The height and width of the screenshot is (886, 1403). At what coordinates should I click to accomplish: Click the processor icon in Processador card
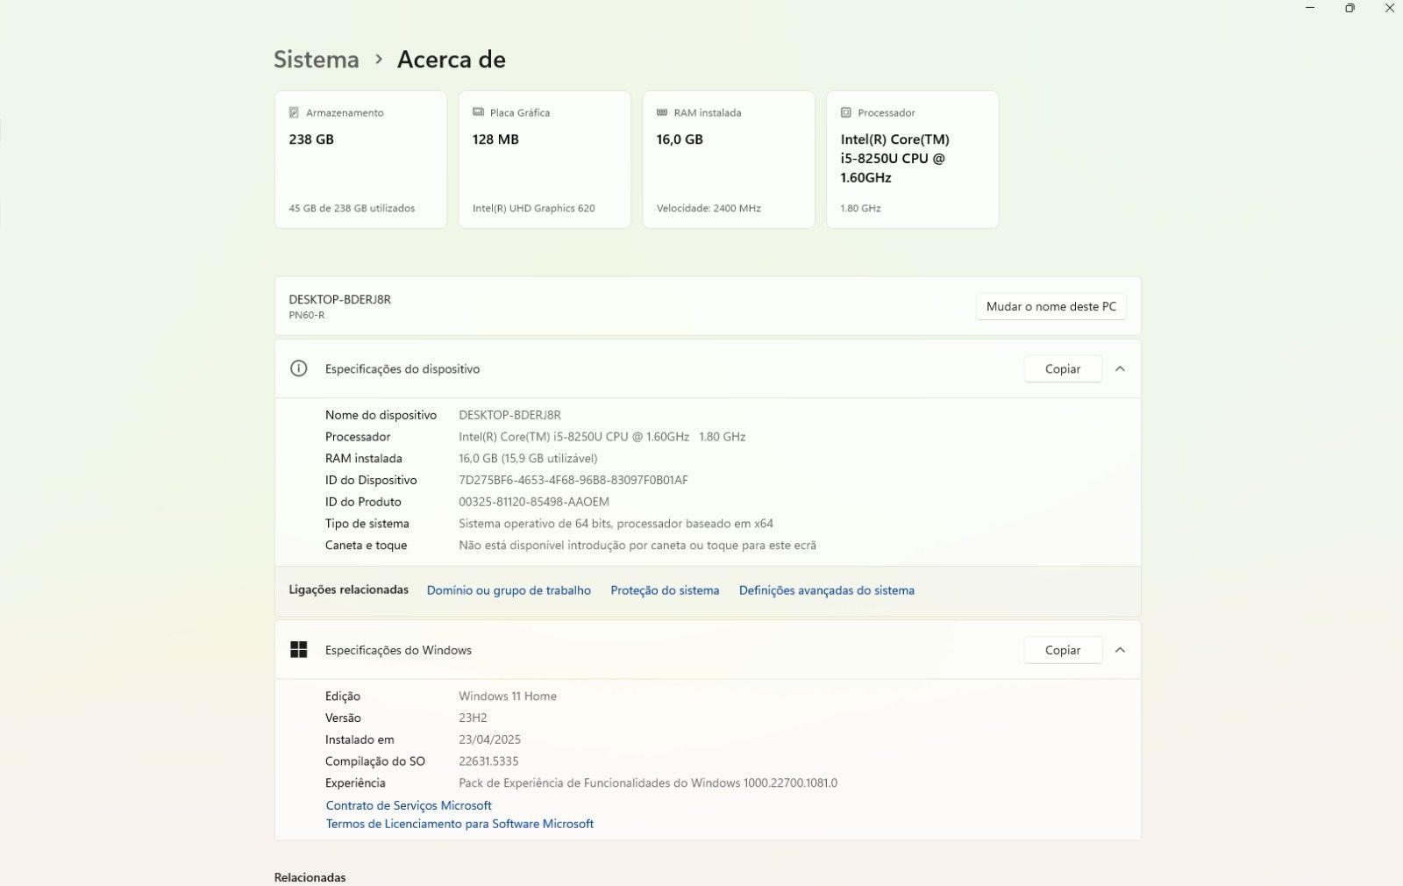pos(846,112)
